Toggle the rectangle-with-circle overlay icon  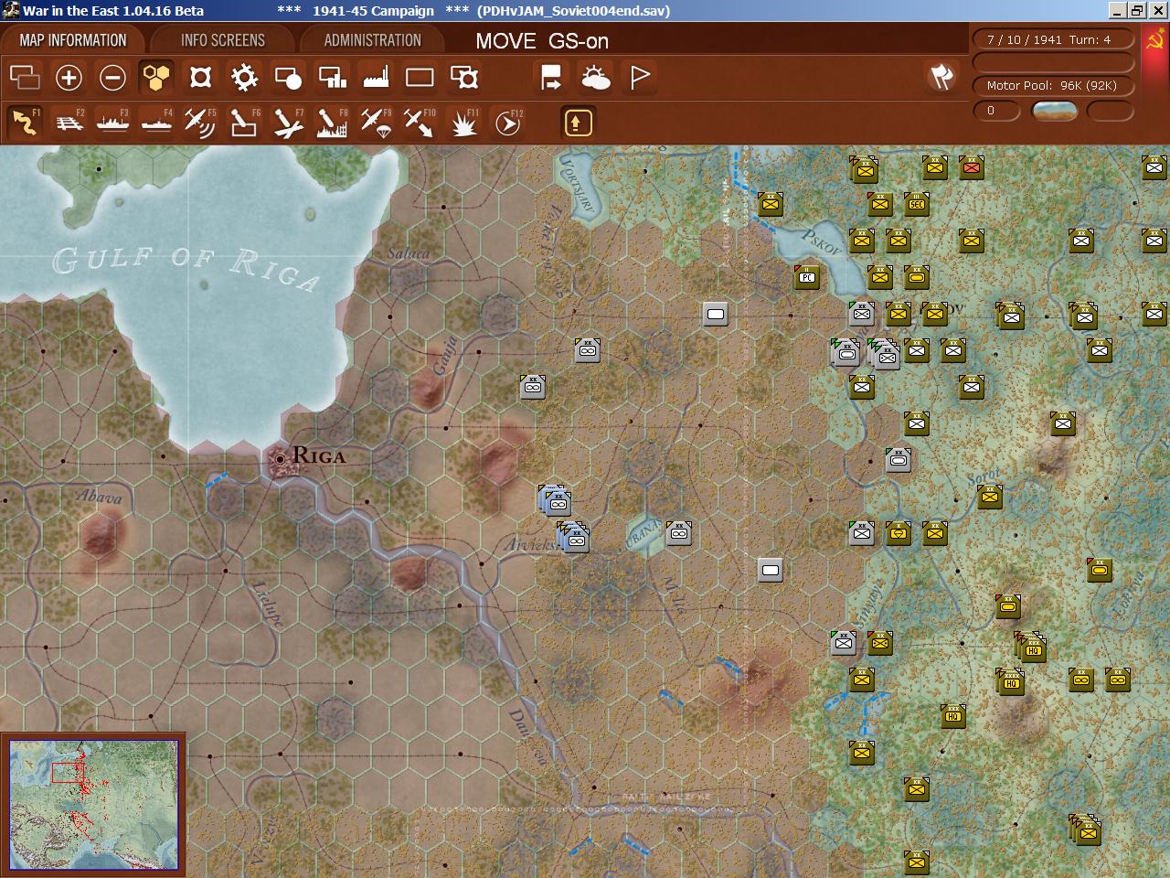click(x=288, y=78)
